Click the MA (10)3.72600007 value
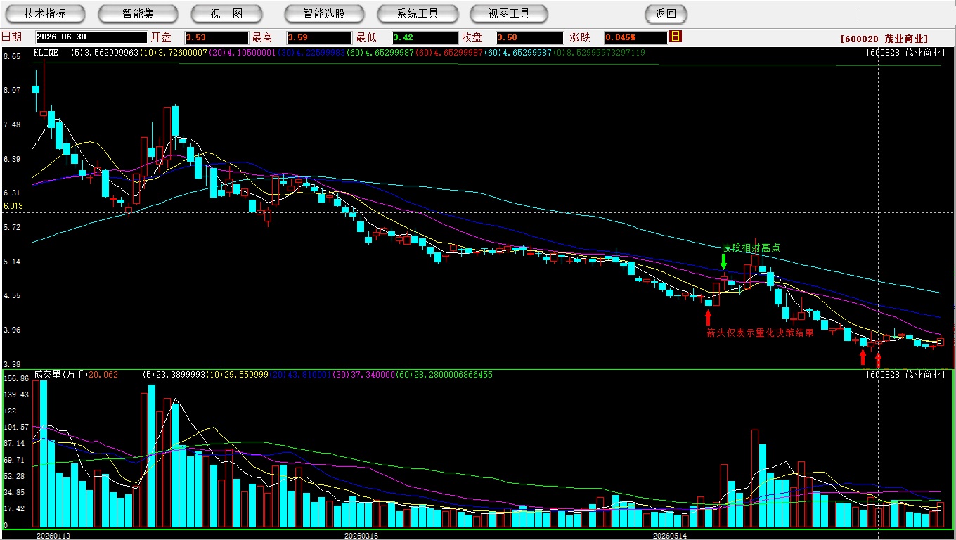956x540 pixels. [x=174, y=53]
